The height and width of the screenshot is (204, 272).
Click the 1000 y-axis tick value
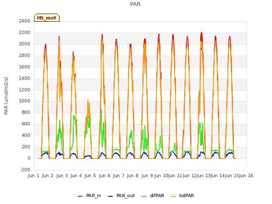pyautogui.click(x=25, y=101)
